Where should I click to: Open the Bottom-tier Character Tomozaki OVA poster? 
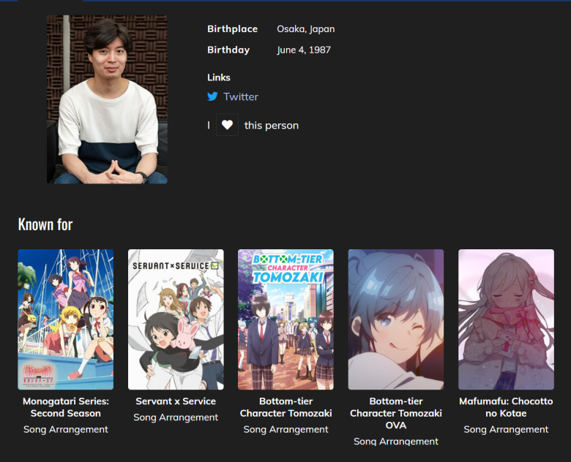point(396,319)
